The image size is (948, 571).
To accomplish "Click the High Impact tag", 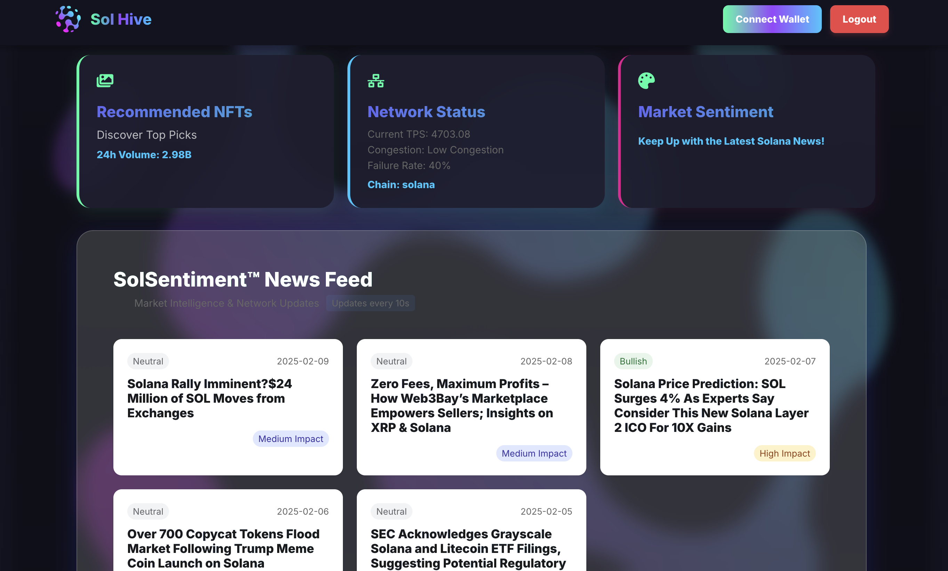I will [784, 453].
